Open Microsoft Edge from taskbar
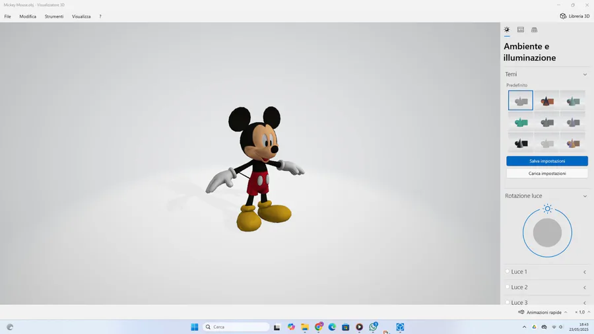This screenshot has height=334, width=594. pyautogui.click(x=332, y=327)
